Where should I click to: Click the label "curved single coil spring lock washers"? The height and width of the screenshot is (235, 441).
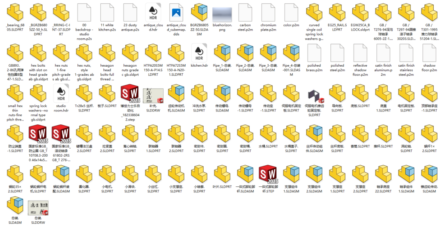[314, 32]
